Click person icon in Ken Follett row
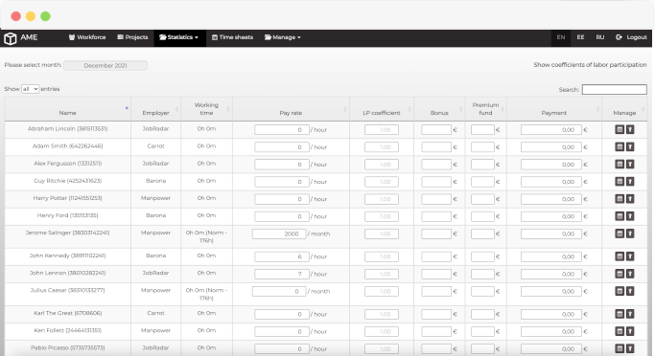This screenshot has width=655, height=356. (x=630, y=331)
